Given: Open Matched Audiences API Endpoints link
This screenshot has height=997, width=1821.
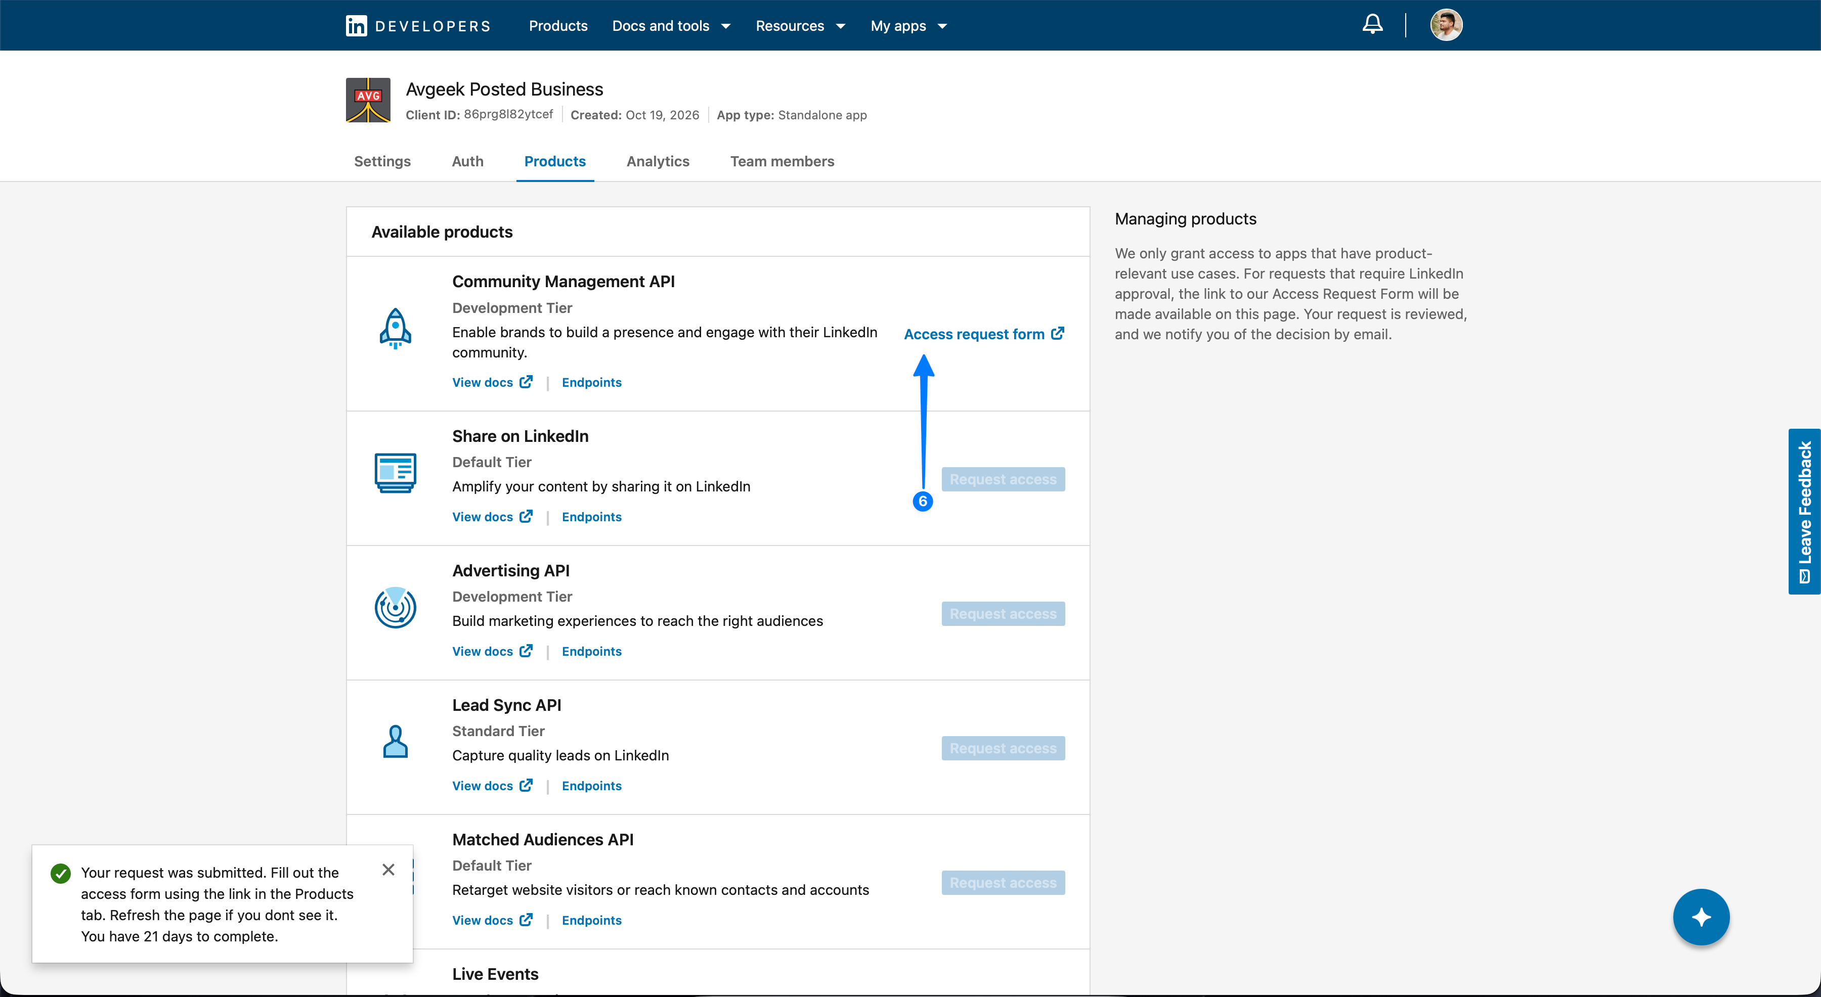Looking at the screenshot, I should click(x=592, y=920).
